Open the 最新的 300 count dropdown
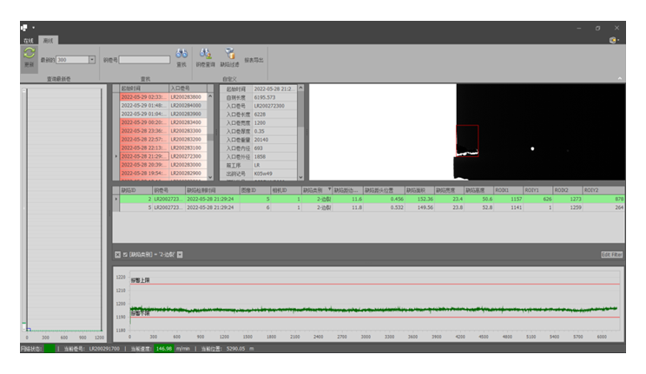646x374 pixels. [x=91, y=60]
